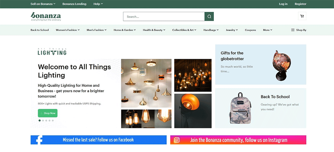Click the All Things Lighting logo
This screenshot has height=152, width=334.
52,52
